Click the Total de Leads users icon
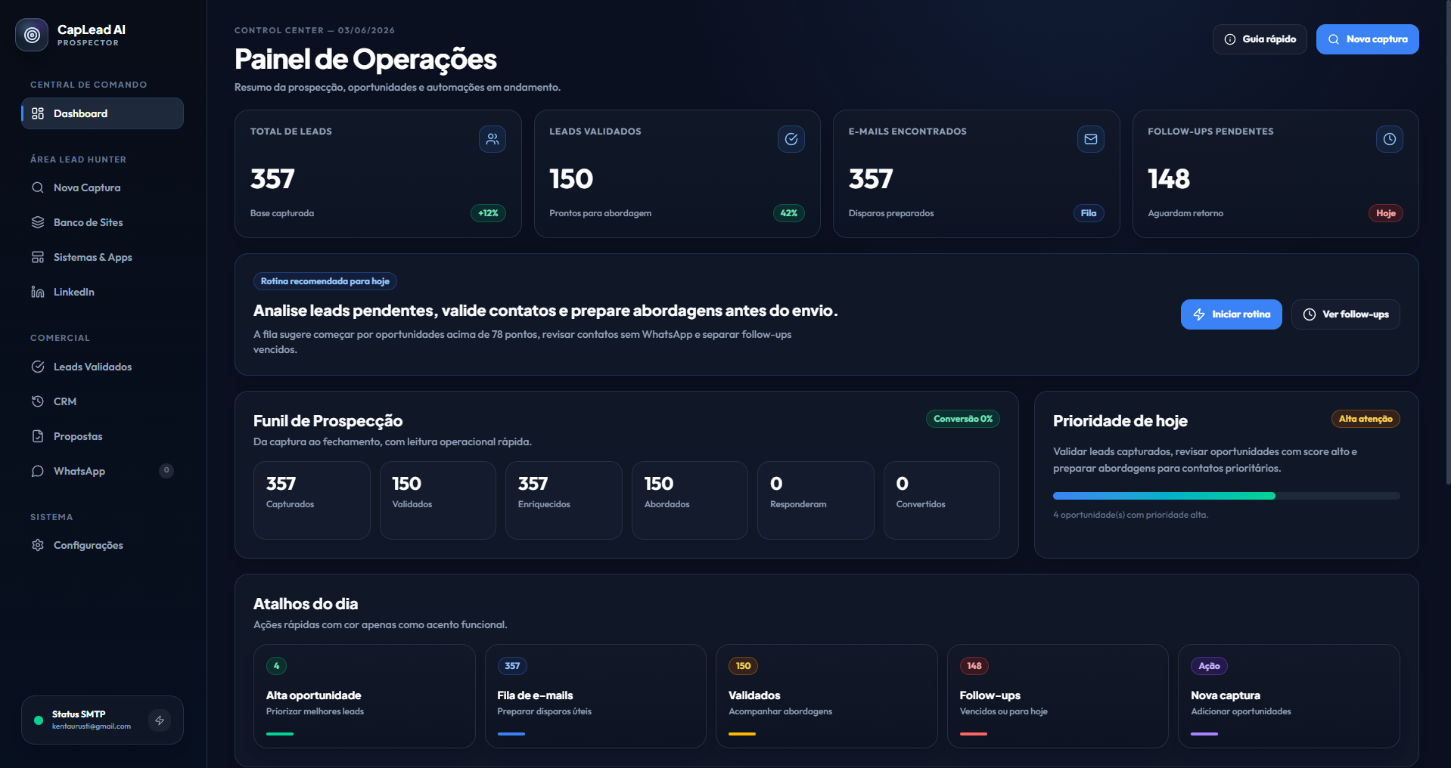This screenshot has width=1451, height=768. click(x=492, y=139)
